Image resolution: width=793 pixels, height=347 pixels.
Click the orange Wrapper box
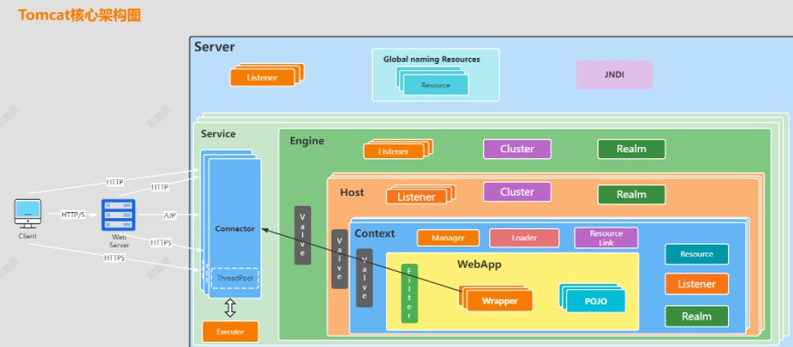[500, 301]
